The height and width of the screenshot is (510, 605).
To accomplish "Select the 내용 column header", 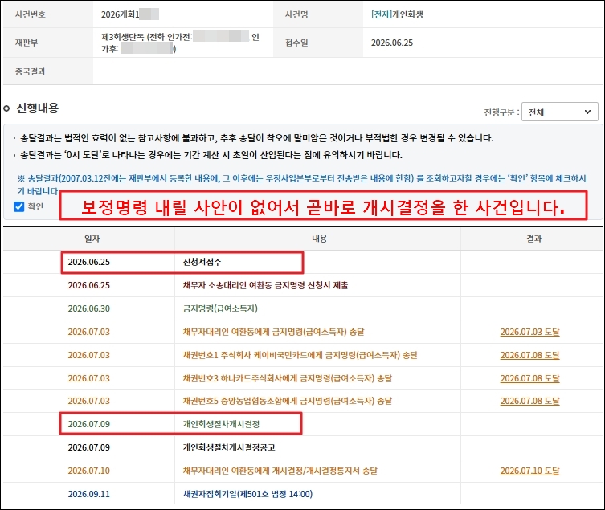I will [x=320, y=239].
